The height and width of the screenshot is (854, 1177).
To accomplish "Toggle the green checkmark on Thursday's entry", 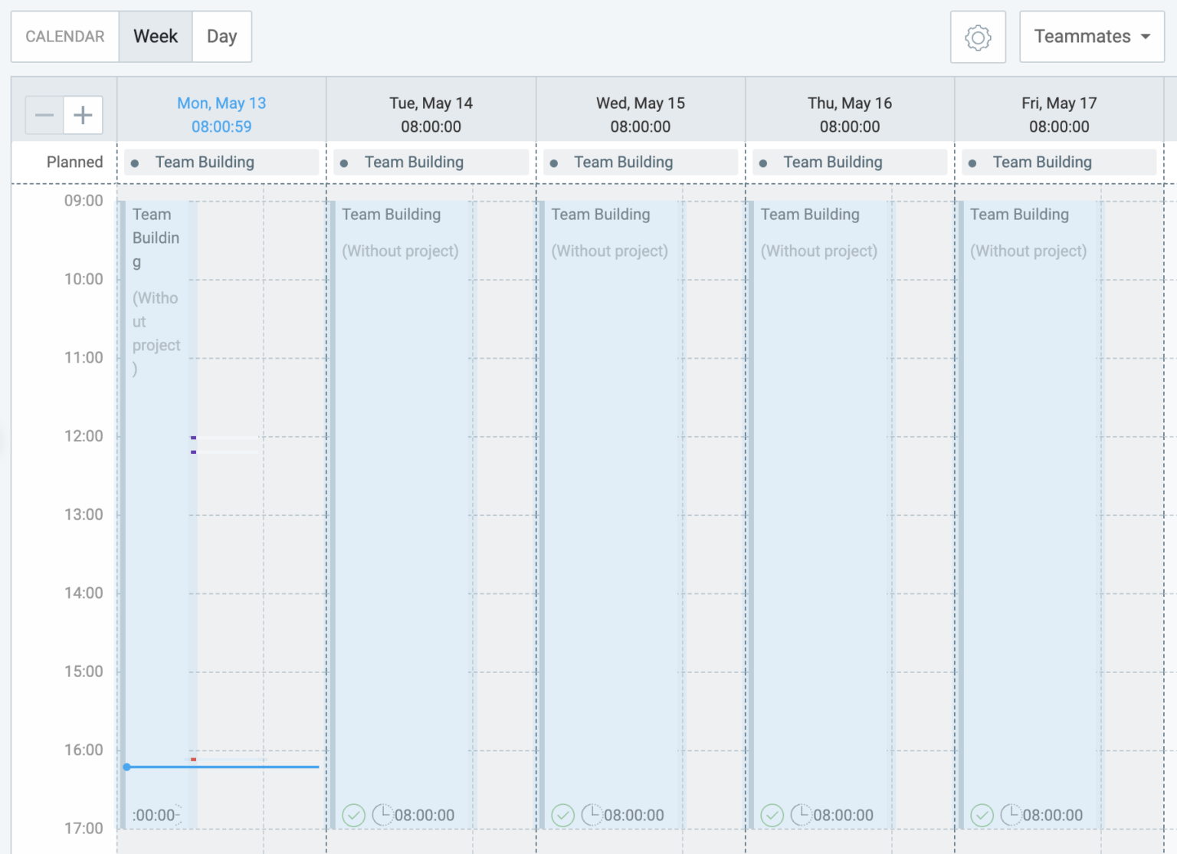I will pyautogui.click(x=772, y=815).
